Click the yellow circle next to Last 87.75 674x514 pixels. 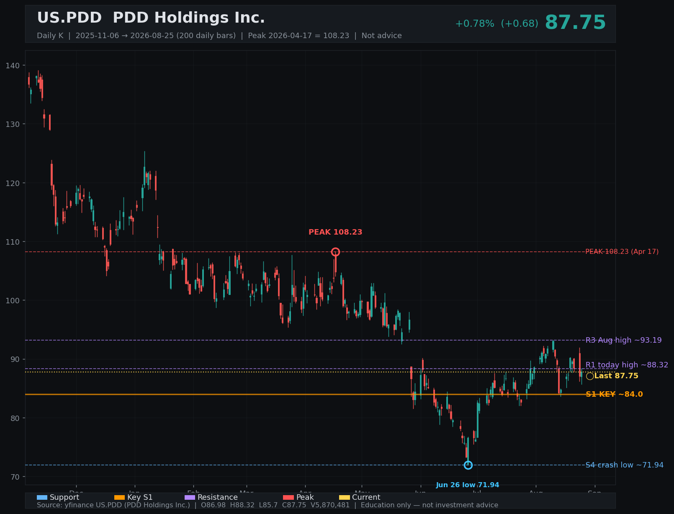tap(590, 376)
